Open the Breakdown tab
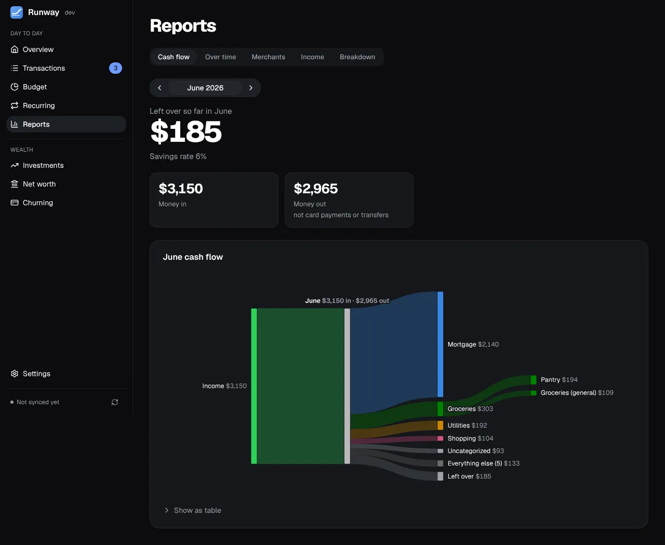The width and height of the screenshot is (665, 545). tap(357, 57)
